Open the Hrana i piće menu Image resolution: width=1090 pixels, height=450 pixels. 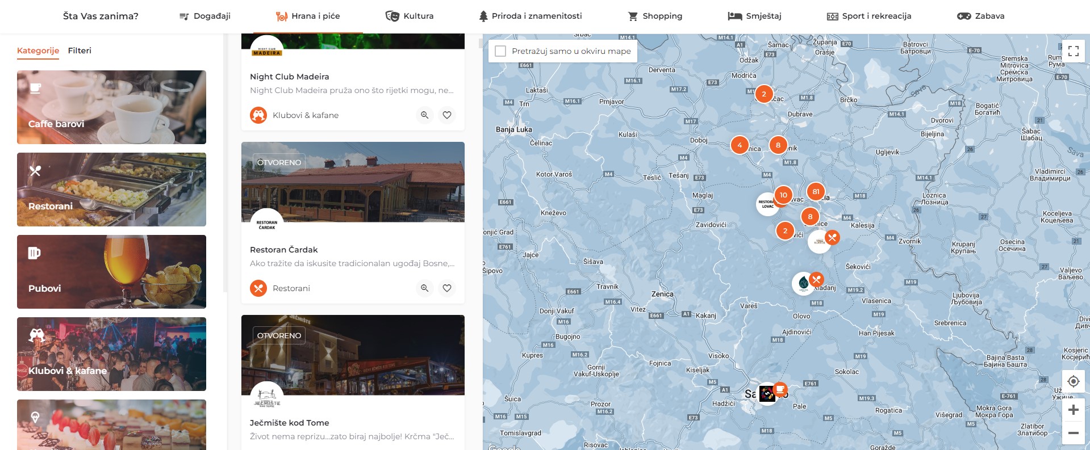click(x=308, y=16)
